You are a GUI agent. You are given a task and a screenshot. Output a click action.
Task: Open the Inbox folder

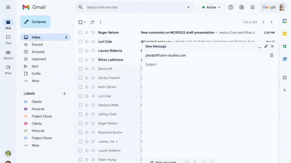pyautogui.click(x=46, y=37)
